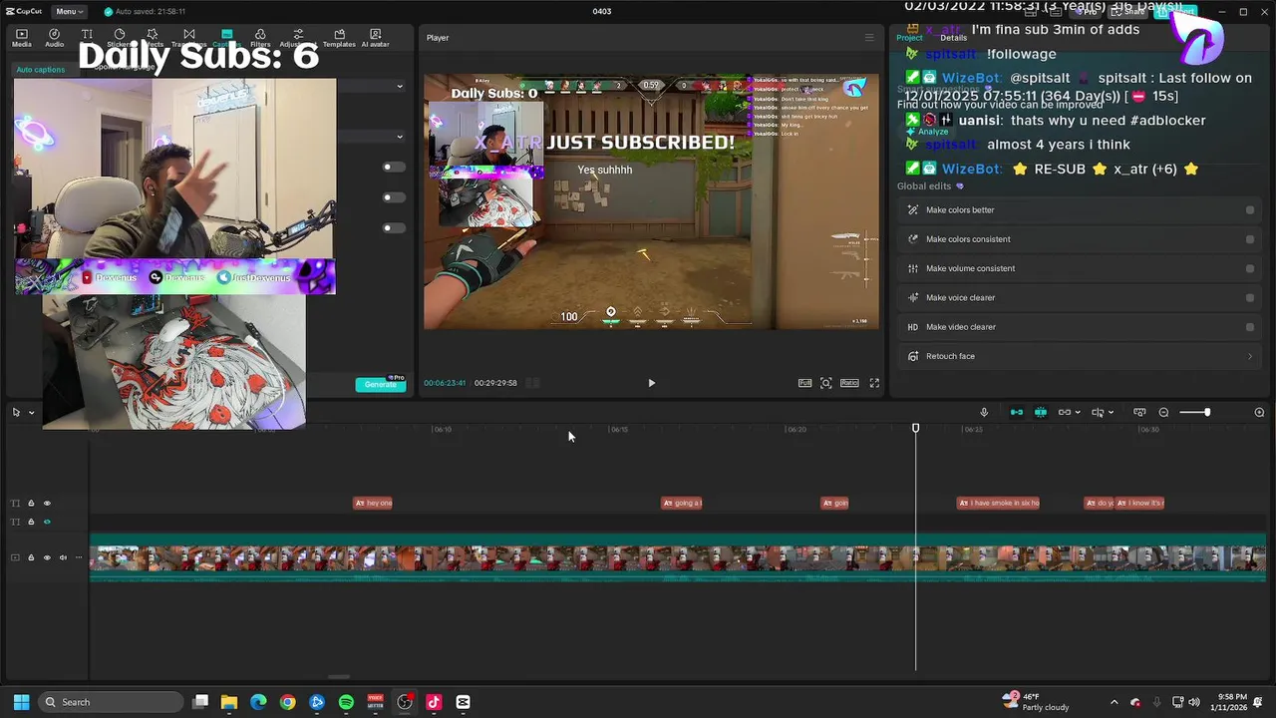Toggle Make volume consistent option

pos(1250,268)
